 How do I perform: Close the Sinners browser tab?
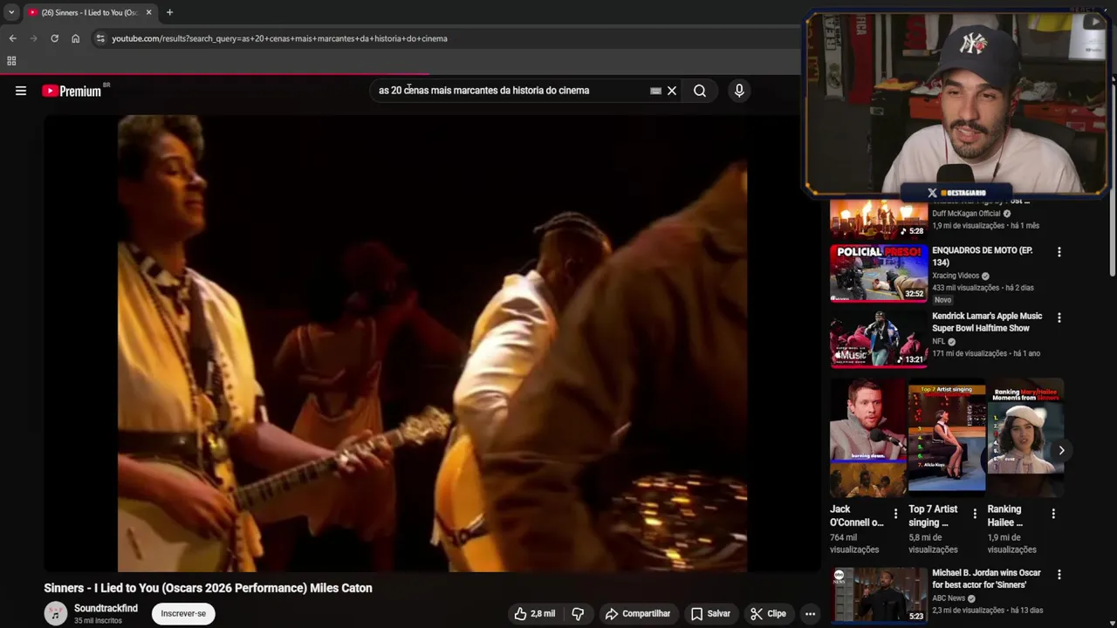tap(148, 12)
